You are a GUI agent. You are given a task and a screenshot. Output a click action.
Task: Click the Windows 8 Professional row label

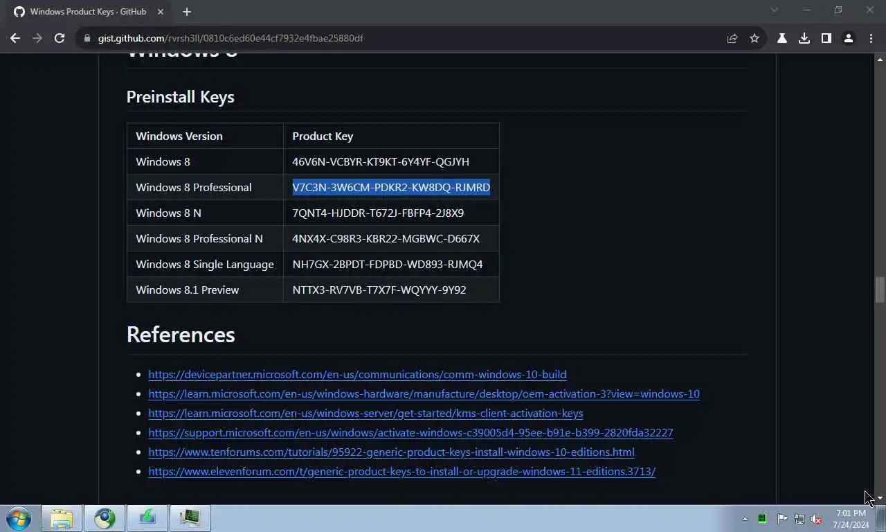(x=194, y=187)
